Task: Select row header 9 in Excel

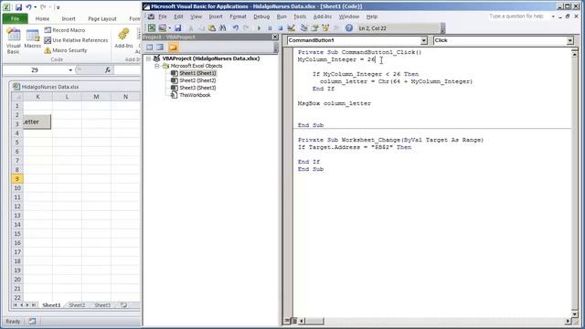Action: pyautogui.click(x=17, y=179)
